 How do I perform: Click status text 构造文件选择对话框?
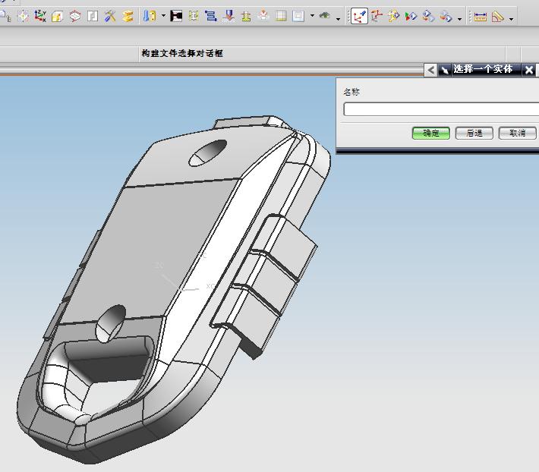click(x=182, y=53)
